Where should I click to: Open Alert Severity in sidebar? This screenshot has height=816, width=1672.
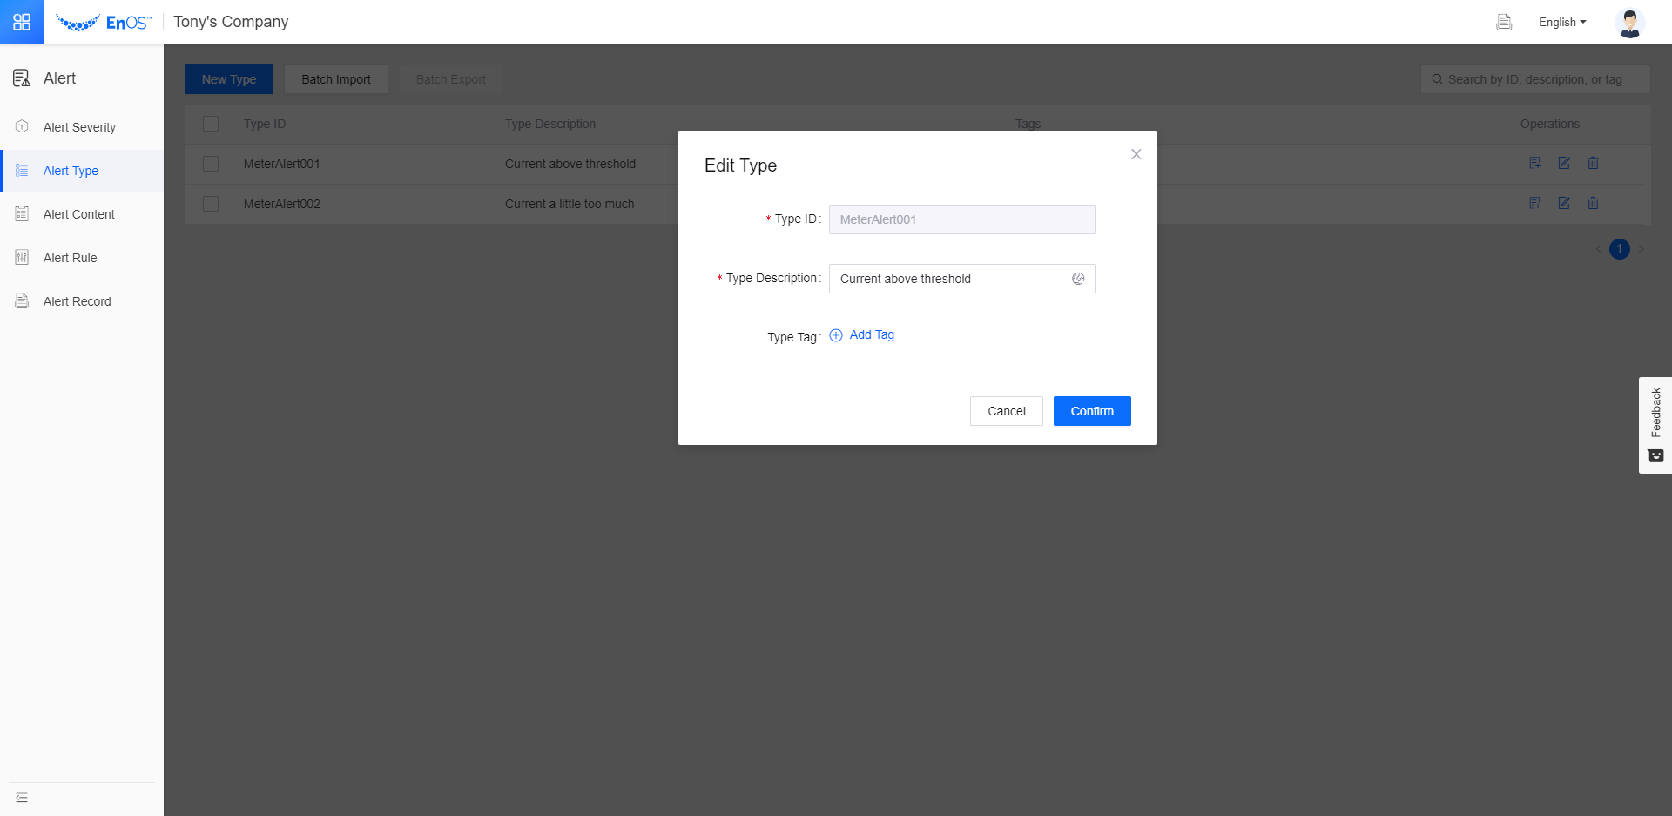point(79,127)
